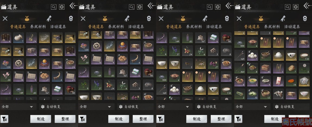Expand the 全部 dropdown in leftmost panel
The width and height of the screenshot is (312, 127).
(18, 107)
